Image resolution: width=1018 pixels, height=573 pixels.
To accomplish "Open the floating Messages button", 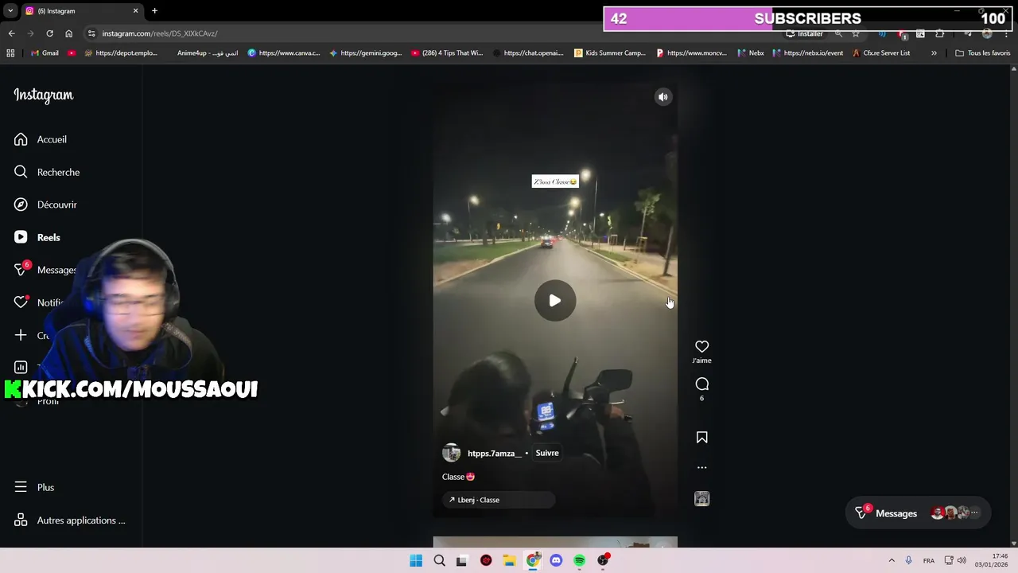I will 917,513.
